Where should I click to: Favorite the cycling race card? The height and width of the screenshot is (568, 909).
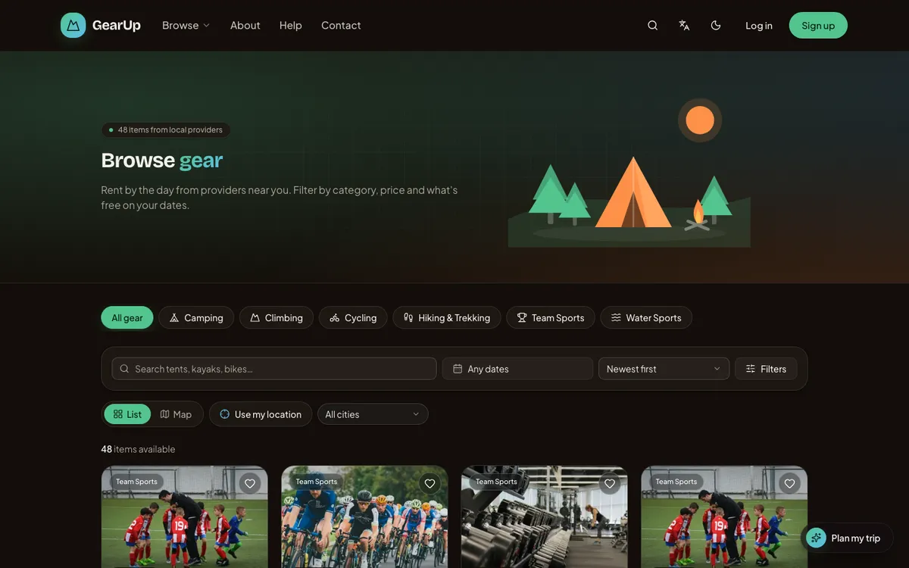430,483
